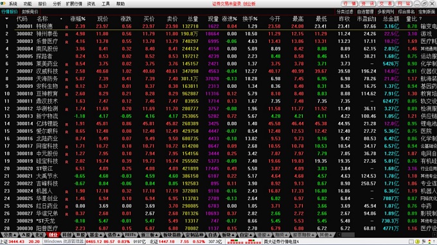Click the R marker icon beside 特锐德

(x=67, y=27)
